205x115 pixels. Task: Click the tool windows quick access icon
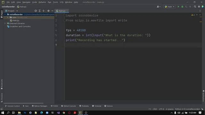click(x=2, y=109)
